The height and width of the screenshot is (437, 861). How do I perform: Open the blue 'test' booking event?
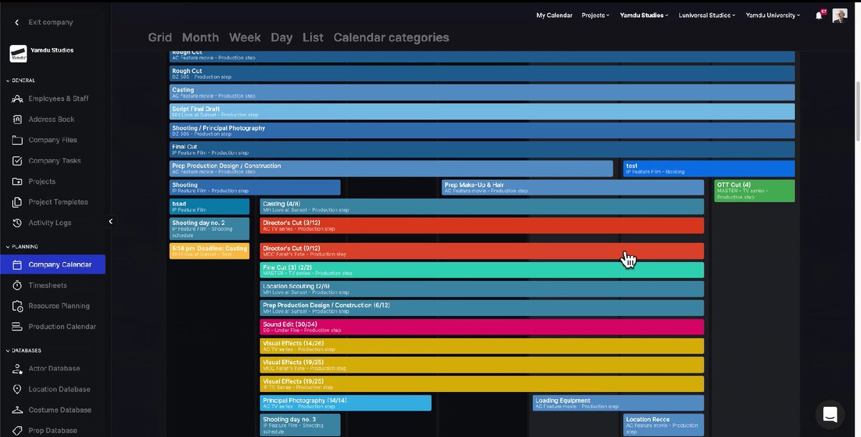709,168
